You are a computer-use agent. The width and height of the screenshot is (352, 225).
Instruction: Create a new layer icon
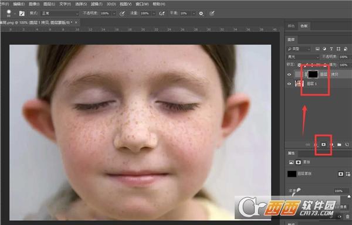click(347, 145)
